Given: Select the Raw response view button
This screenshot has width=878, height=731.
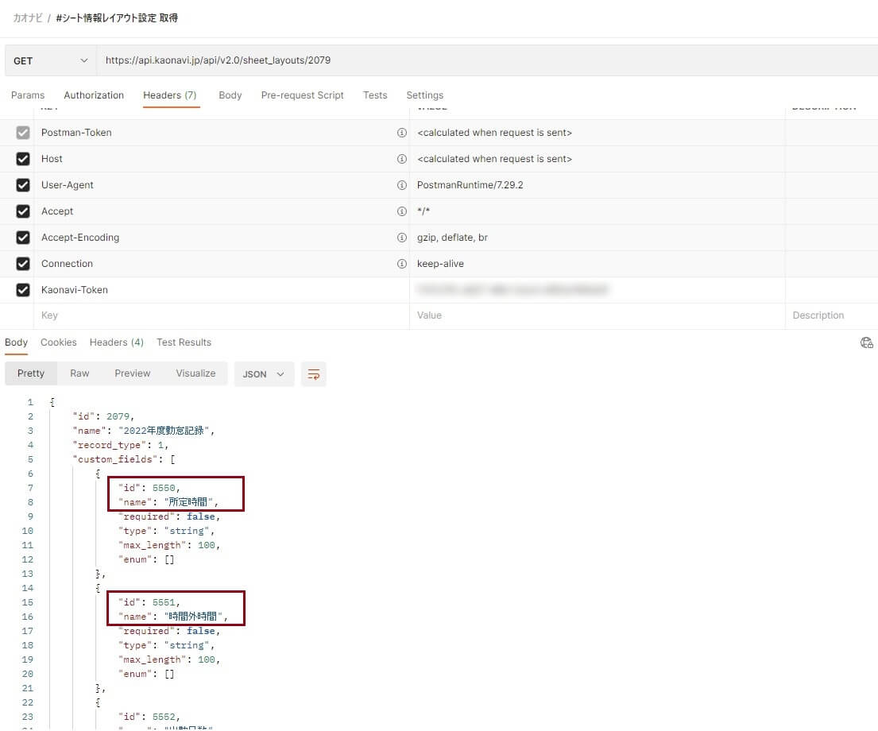Looking at the screenshot, I should pyautogui.click(x=79, y=373).
